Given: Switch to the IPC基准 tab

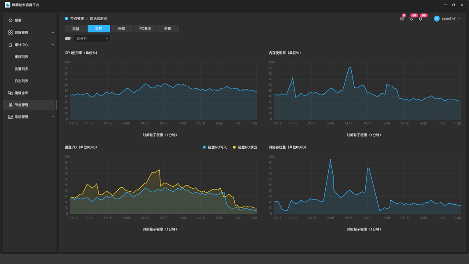Looking at the screenshot, I should pyautogui.click(x=145, y=29).
